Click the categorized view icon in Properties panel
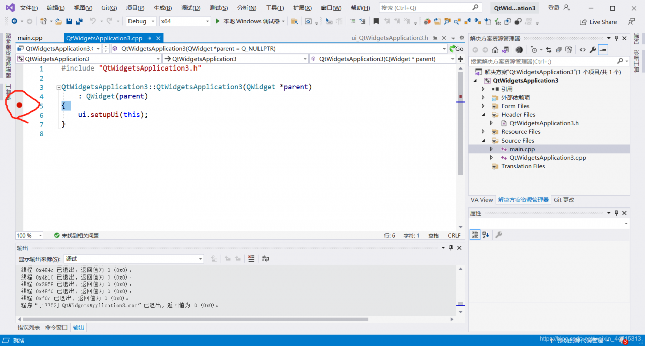The width and height of the screenshot is (645, 346). click(475, 235)
